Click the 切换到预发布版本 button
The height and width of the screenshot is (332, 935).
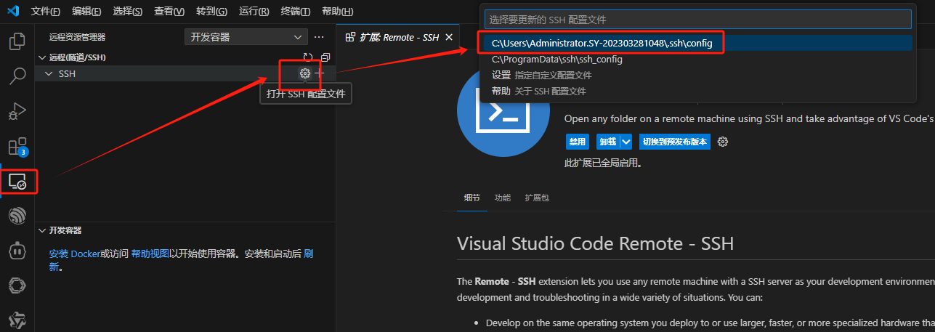[x=674, y=142]
